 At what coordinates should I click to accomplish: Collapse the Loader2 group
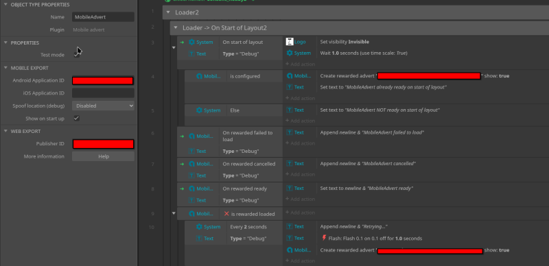coord(168,12)
